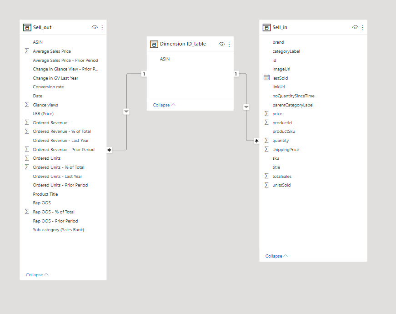Select Sub-category (Sales Rank) field

click(x=58, y=229)
